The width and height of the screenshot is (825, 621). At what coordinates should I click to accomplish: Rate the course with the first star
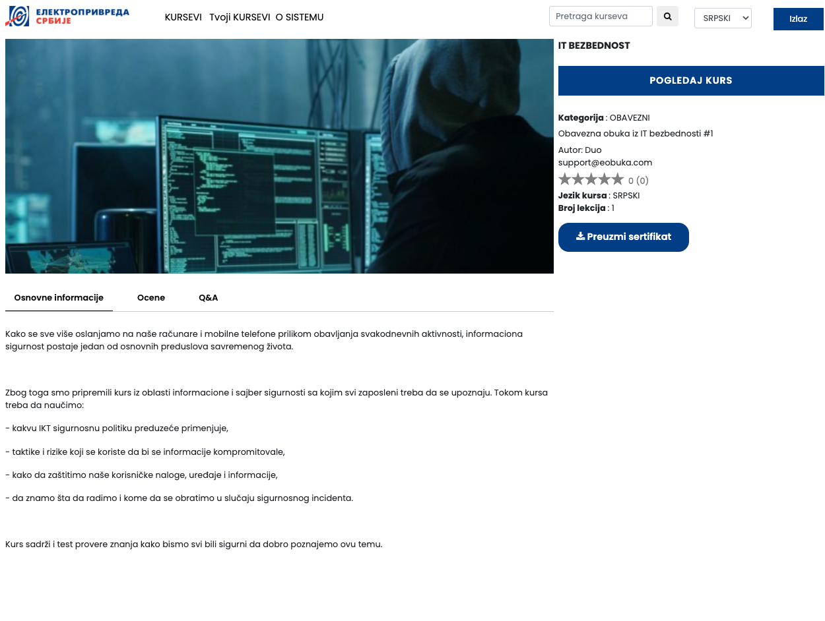click(x=564, y=179)
